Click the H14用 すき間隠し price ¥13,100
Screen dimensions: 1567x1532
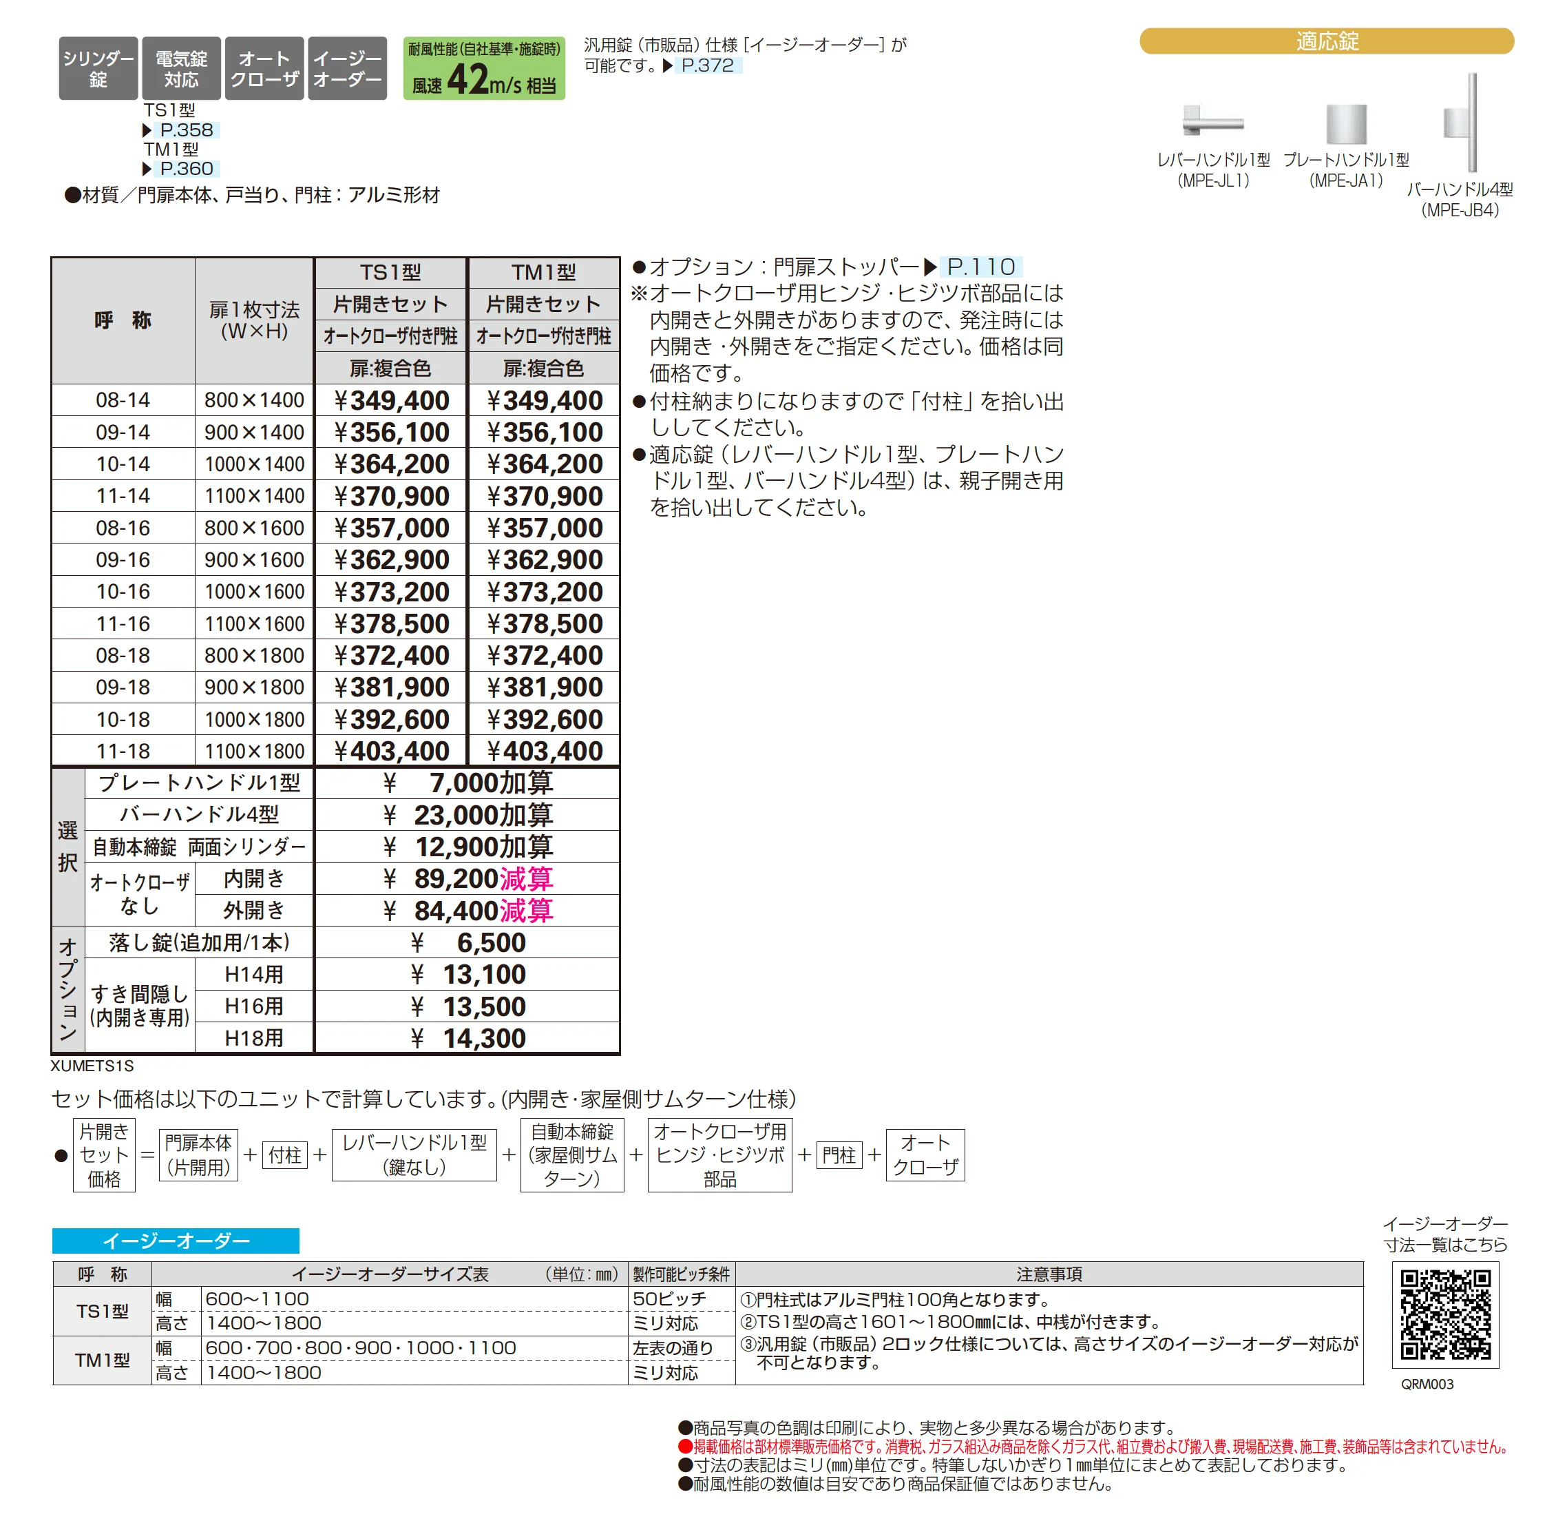(x=467, y=975)
